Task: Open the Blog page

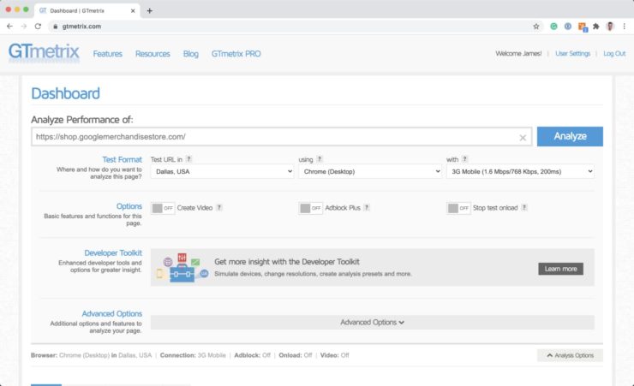Action: [x=191, y=54]
